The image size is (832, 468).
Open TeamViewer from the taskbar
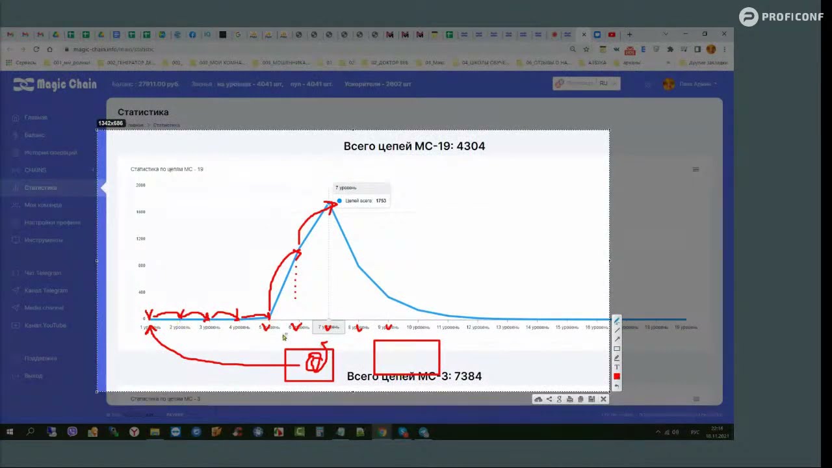[x=175, y=432]
